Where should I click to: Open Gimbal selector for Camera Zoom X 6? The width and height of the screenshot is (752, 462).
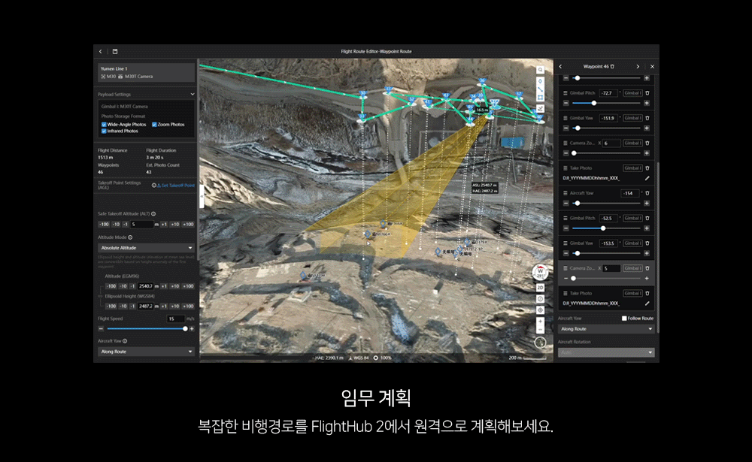pyautogui.click(x=632, y=143)
